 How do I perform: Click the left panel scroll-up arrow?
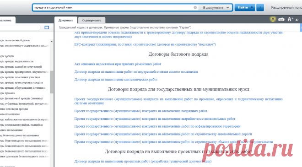pyautogui.click(x=51, y=42)
